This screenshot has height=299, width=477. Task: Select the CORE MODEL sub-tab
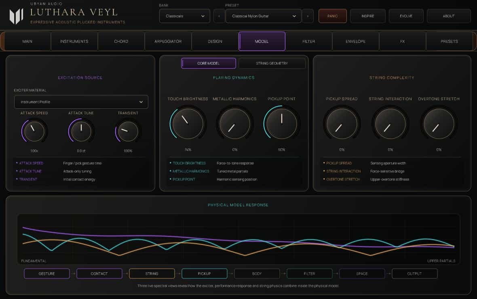(208, 63)
